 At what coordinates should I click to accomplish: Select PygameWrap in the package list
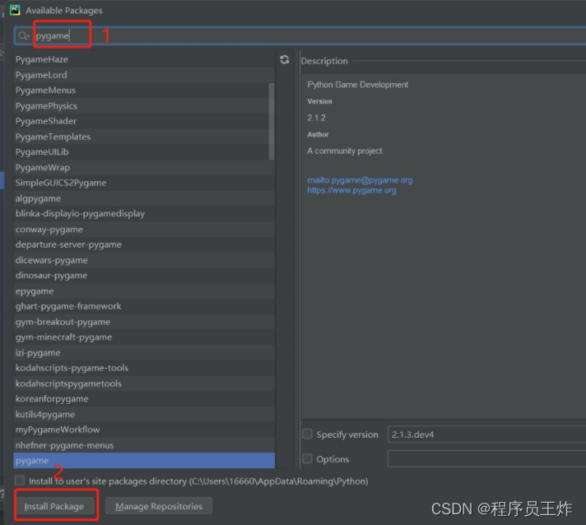pos(144,167)
